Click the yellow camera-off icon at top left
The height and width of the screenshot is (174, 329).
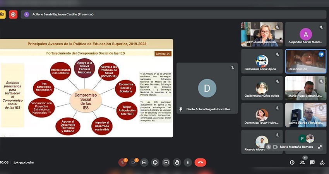(x=2, y=14)
